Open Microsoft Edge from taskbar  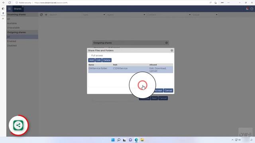[136, 140]
